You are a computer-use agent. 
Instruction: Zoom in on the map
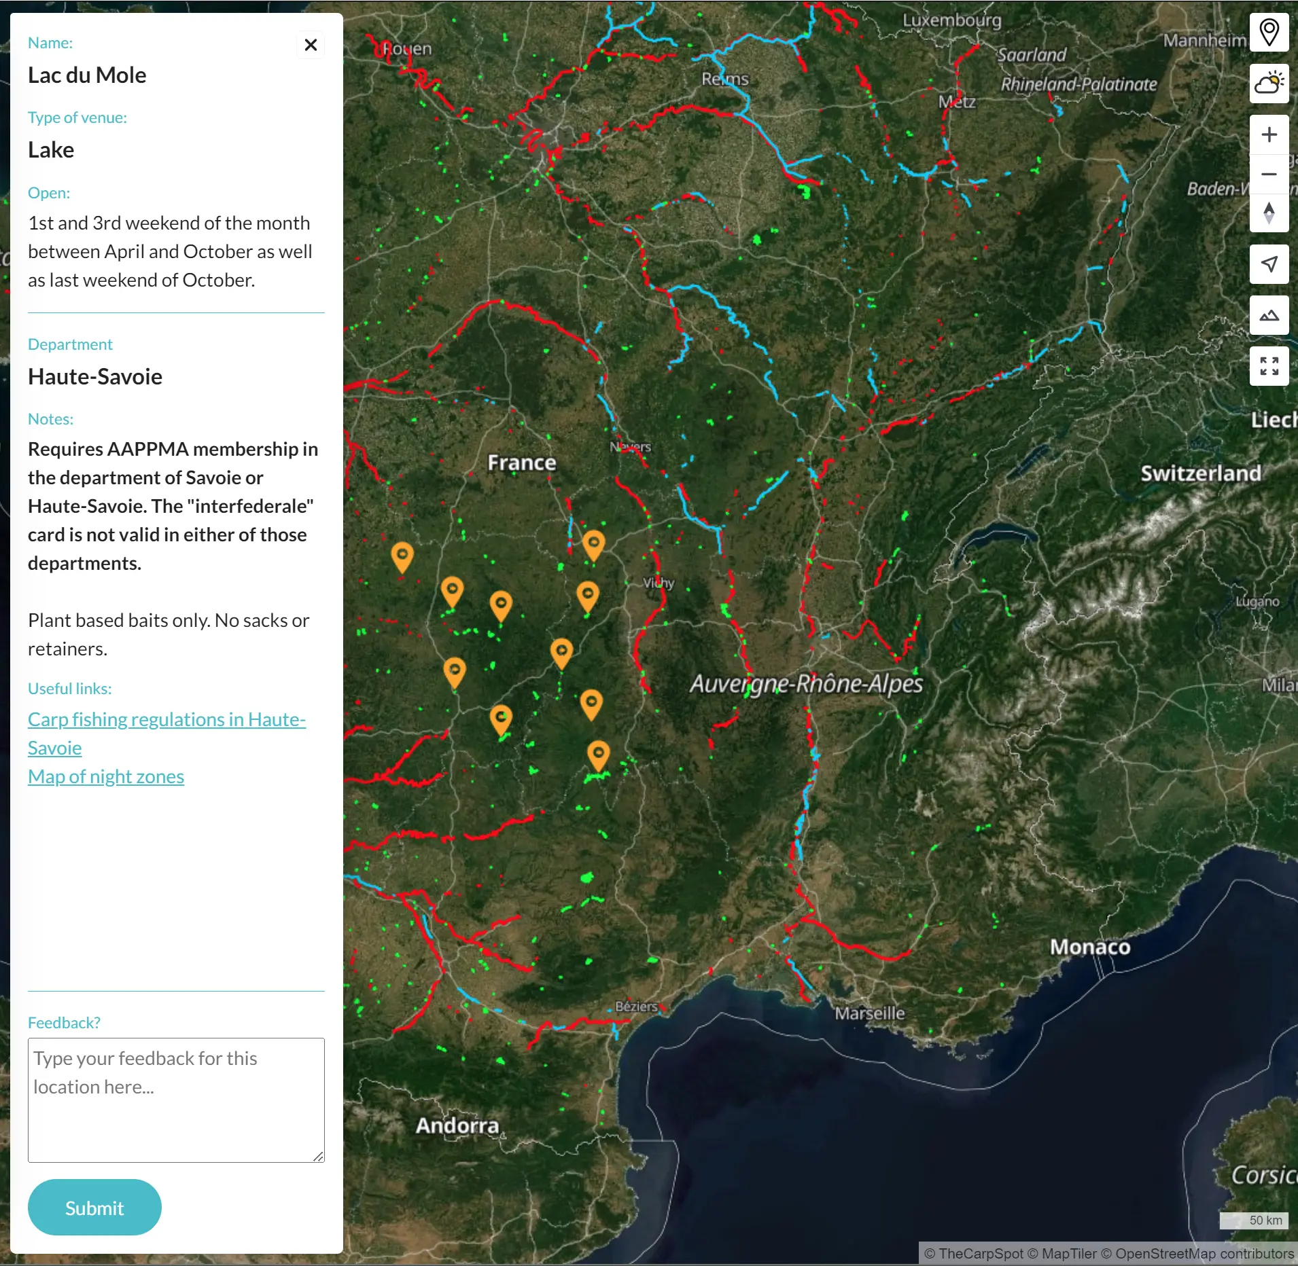[1269, 134]
